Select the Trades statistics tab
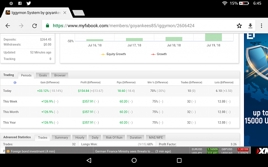The image size is (268, 167). coord(42,138)
